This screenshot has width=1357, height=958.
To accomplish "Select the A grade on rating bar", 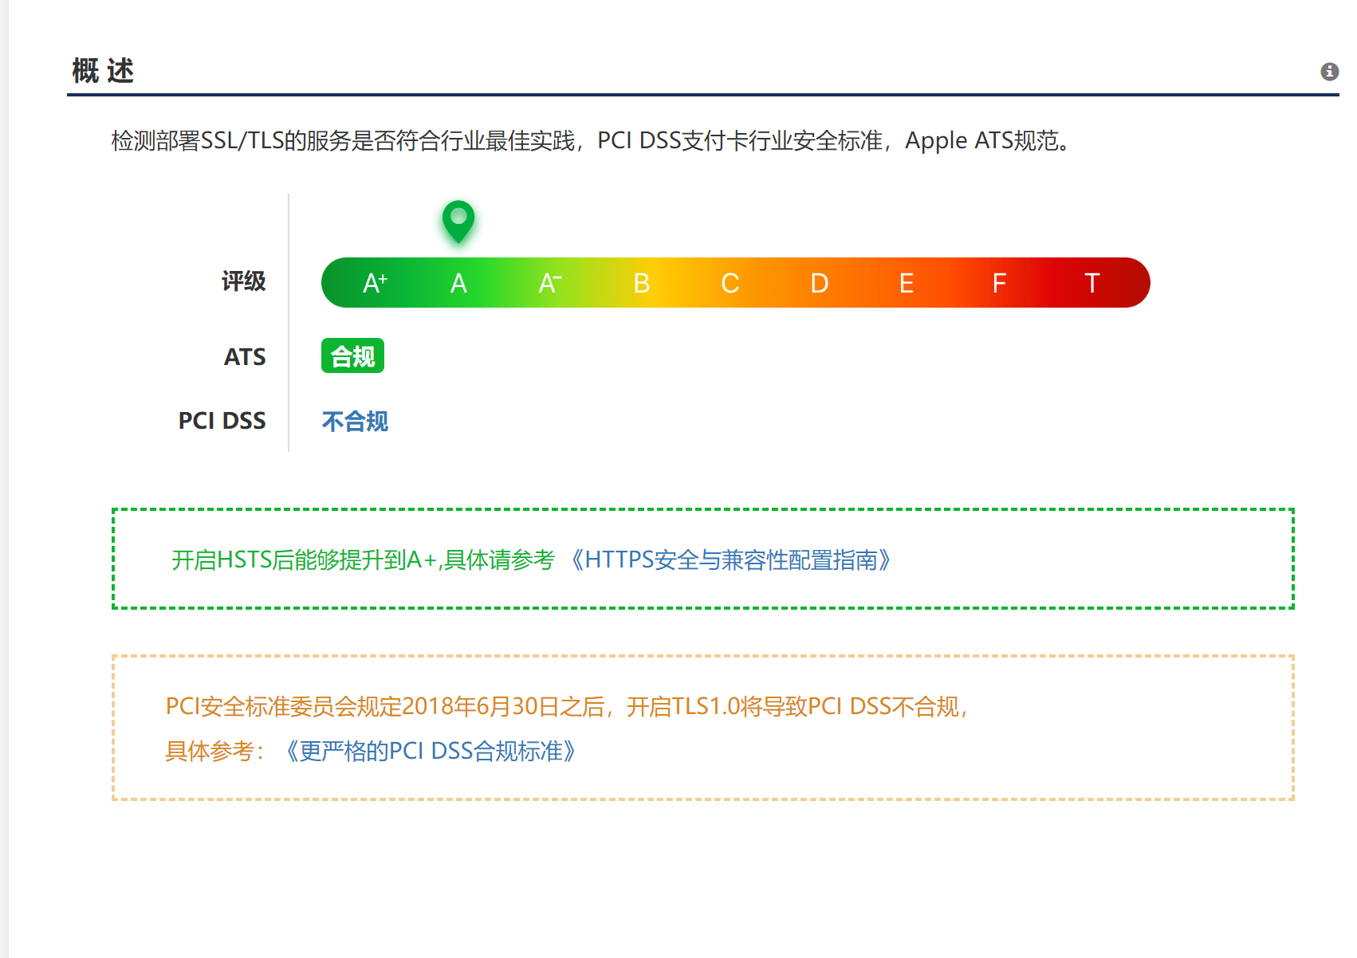I will click(458, 283).
